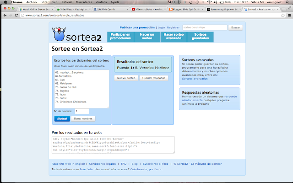Image resolution: width=293 pixels, height=183 pixels.
Task: Open the Archivo menu
Action: point(32,2)
